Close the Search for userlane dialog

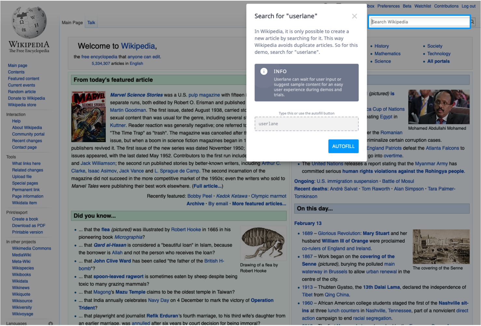click(354, 16)
